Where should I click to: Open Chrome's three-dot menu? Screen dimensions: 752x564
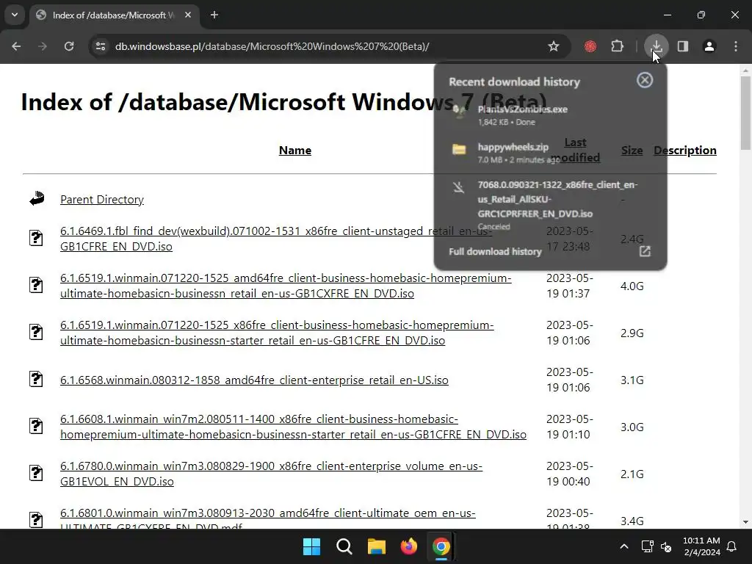pos(736,46)
